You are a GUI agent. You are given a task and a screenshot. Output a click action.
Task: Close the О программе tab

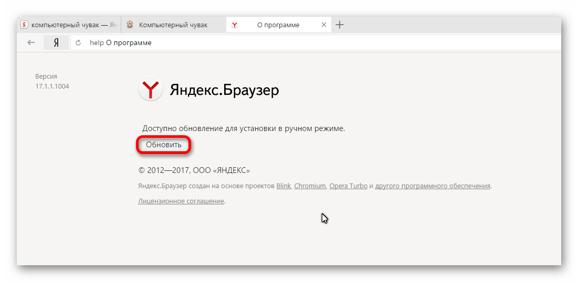324,25
